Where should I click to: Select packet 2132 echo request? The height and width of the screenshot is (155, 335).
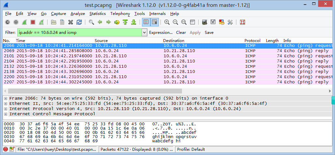[x=167, y=66]
